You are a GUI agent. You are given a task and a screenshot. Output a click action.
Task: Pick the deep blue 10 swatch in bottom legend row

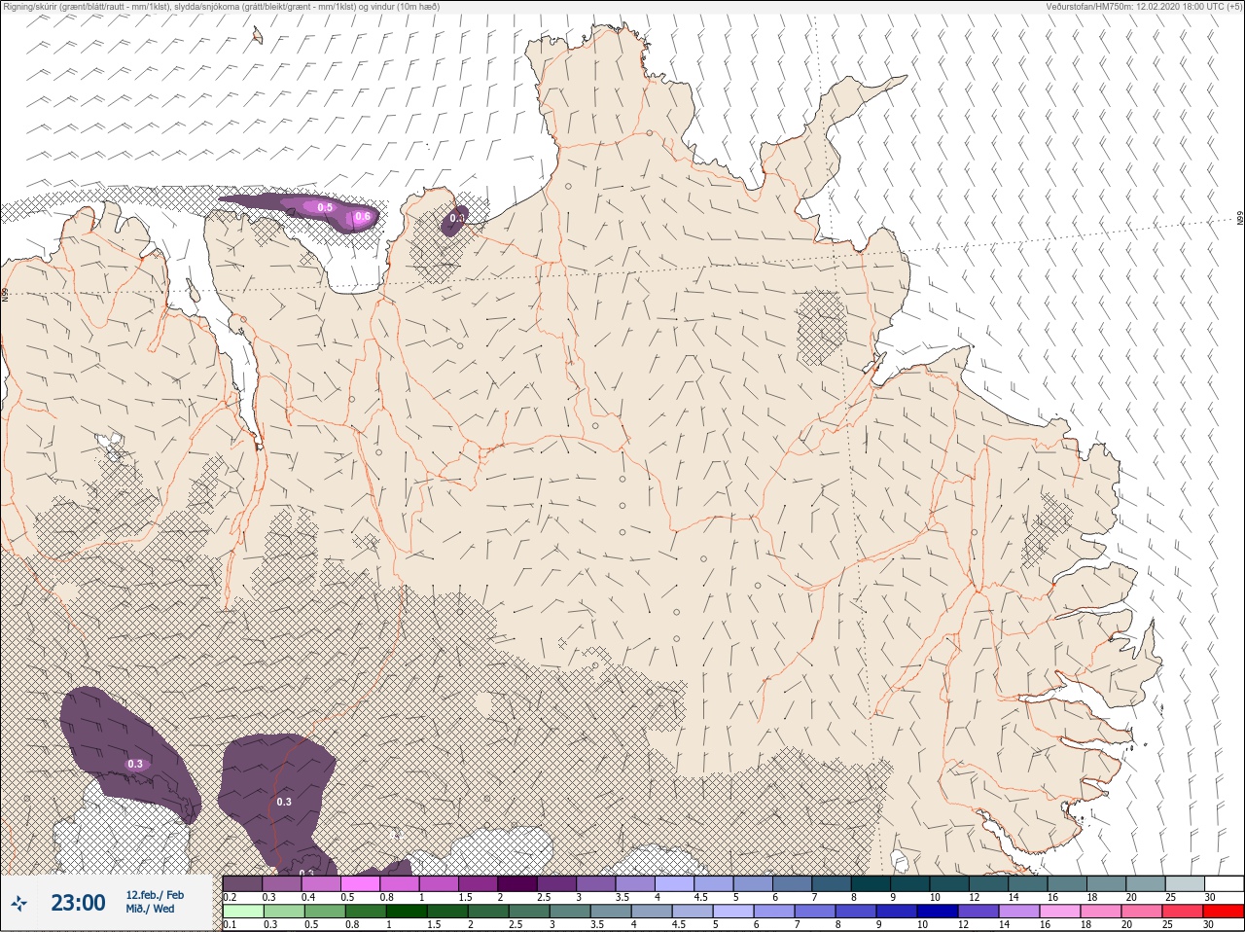coord(938,912)
